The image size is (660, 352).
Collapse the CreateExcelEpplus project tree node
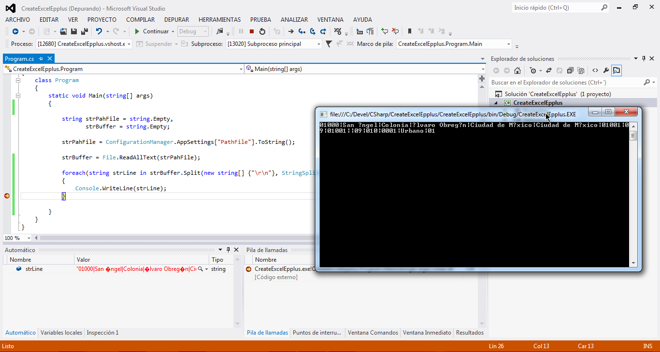pyautogui.click(x=496, y=103)
